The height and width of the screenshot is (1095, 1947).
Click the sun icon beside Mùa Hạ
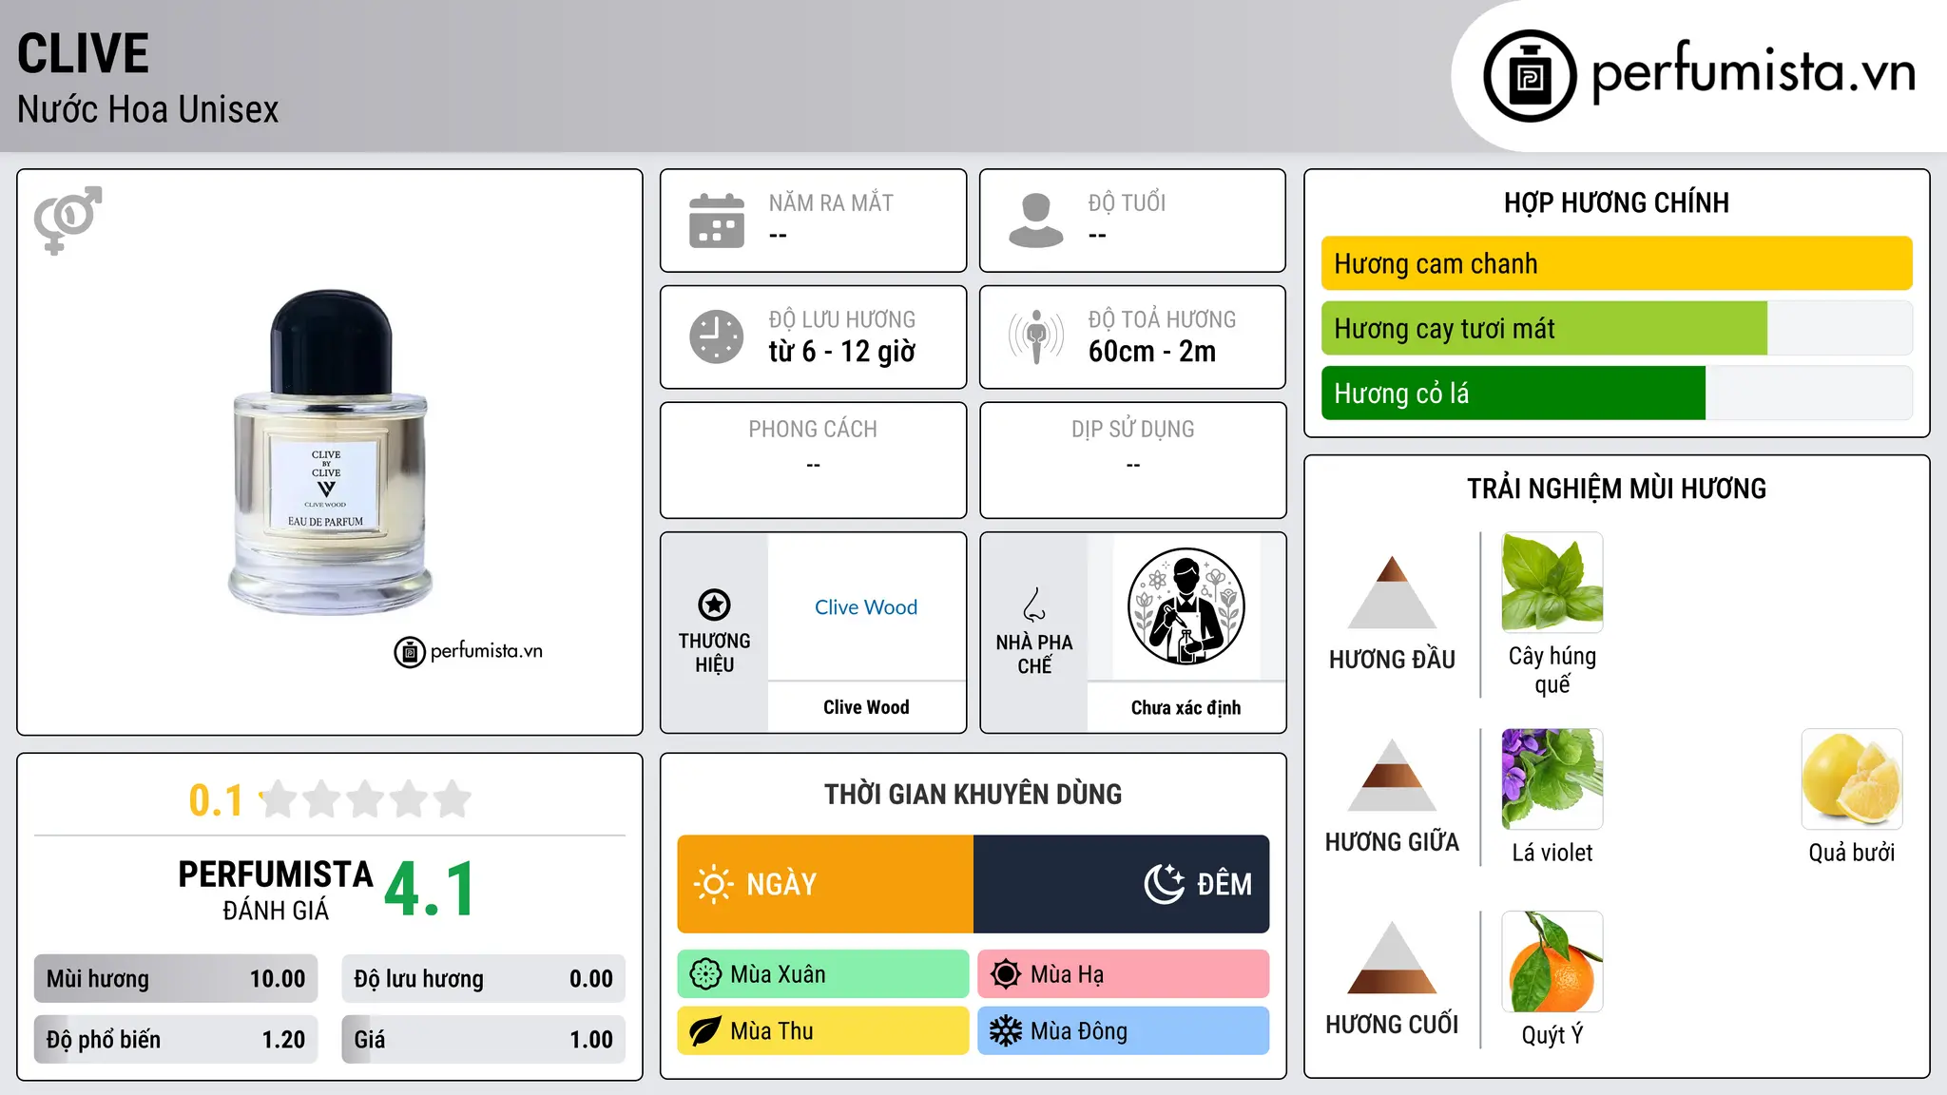point(1006,974)
